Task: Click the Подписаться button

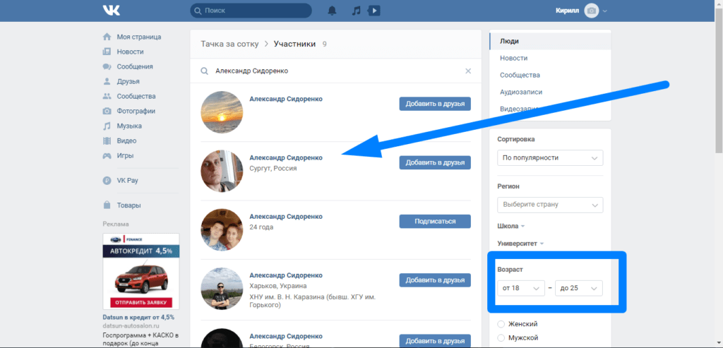Action: [434, 222]
